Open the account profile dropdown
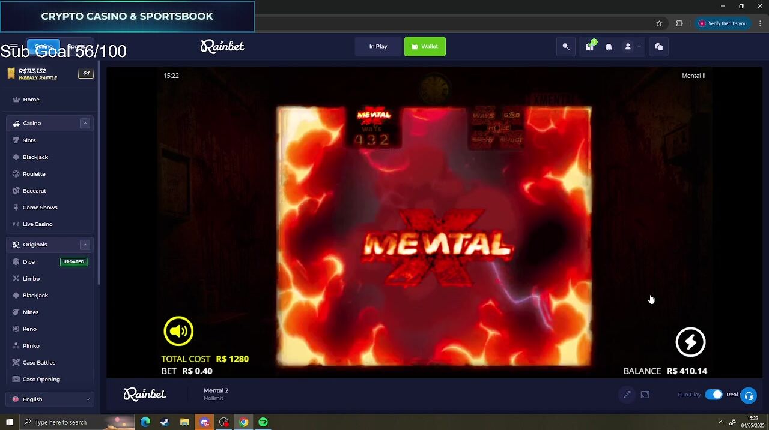The image size is (769, 430). [631, 47]
